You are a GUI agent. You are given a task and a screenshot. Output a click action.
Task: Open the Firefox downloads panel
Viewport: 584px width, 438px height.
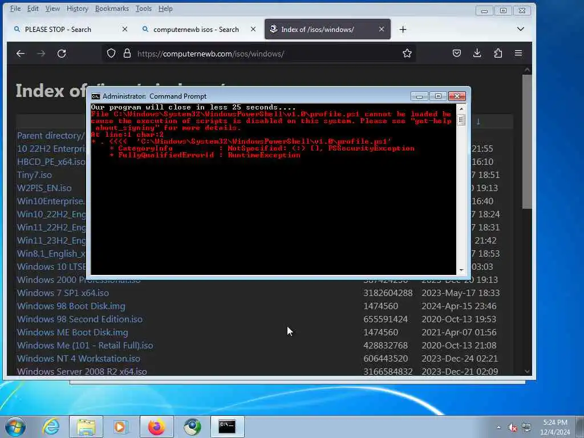(477, 53)
